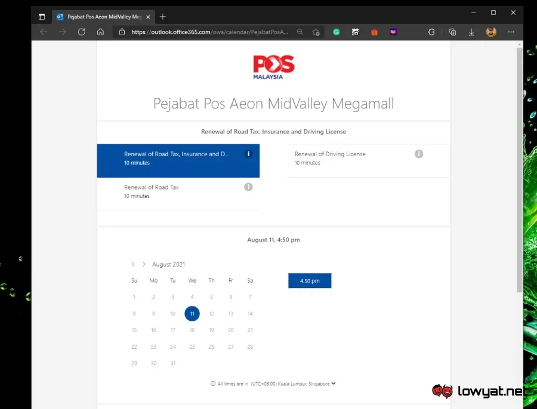Open the browser settings and more menu
The width and height of the screenshot is (537, 409).
511,32
